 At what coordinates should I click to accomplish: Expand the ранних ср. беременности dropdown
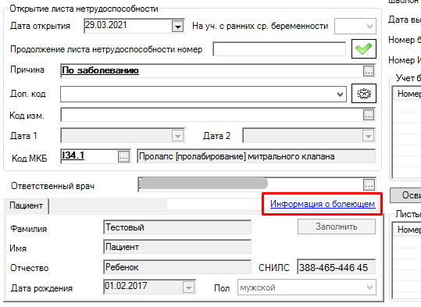355,26
